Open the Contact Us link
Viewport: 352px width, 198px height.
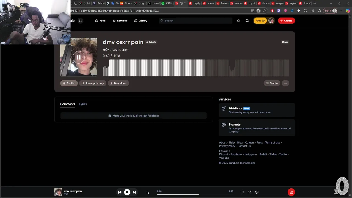pyautogui.click(x=244, y=146)
